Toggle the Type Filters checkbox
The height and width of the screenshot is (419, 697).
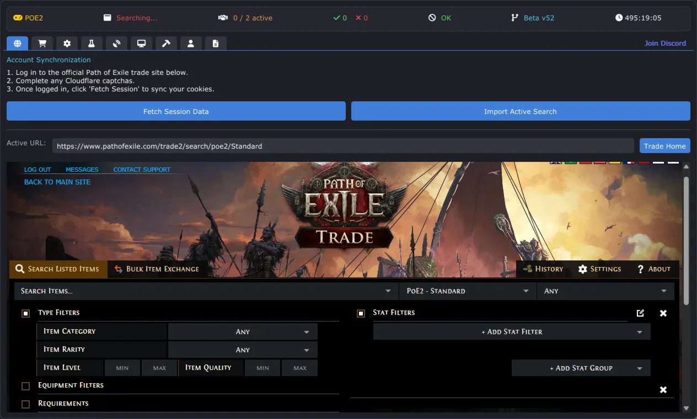tap(25, 313)
